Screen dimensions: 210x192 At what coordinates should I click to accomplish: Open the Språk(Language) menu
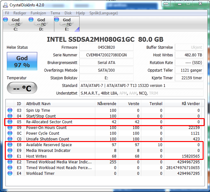tap(104, 13)
